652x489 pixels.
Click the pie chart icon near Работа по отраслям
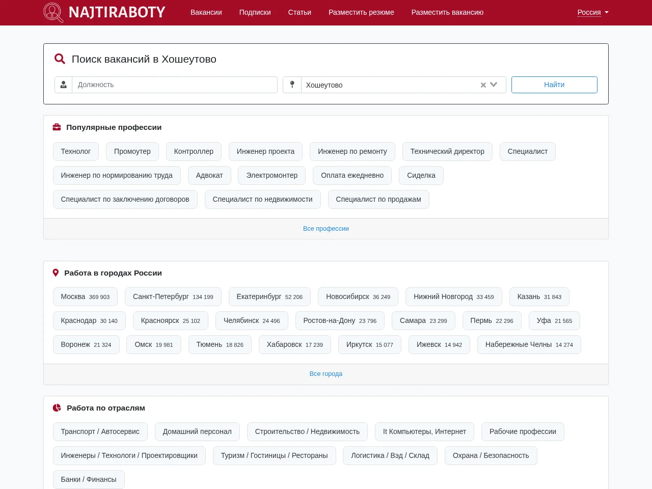[x=57, y=408]
